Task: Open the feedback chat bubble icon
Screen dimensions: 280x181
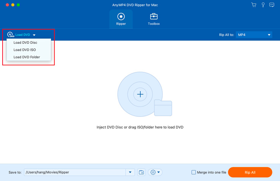Action: tap(272, 5)
